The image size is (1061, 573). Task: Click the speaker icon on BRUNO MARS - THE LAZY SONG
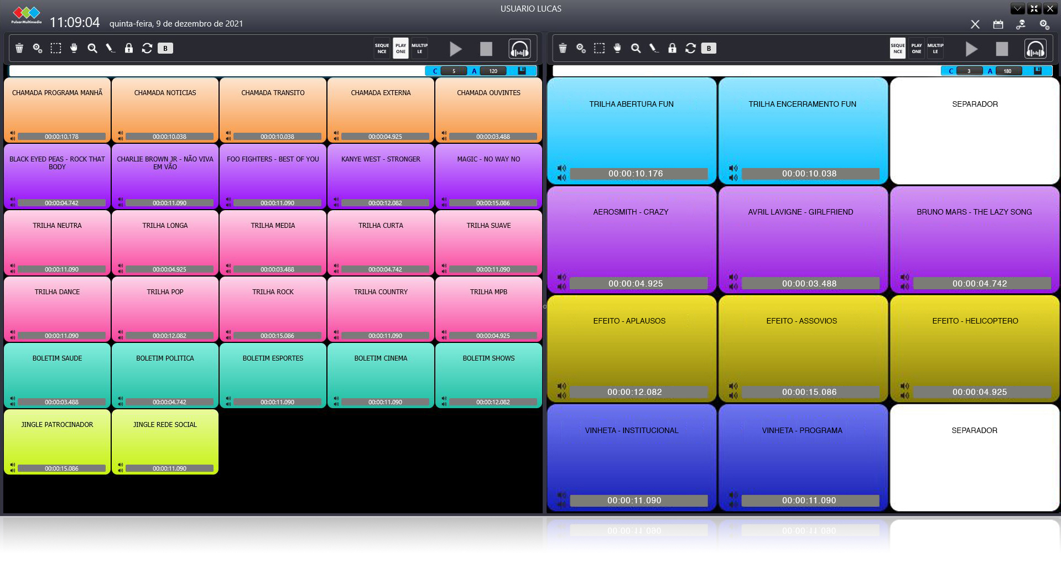click(x=904, y=282)
